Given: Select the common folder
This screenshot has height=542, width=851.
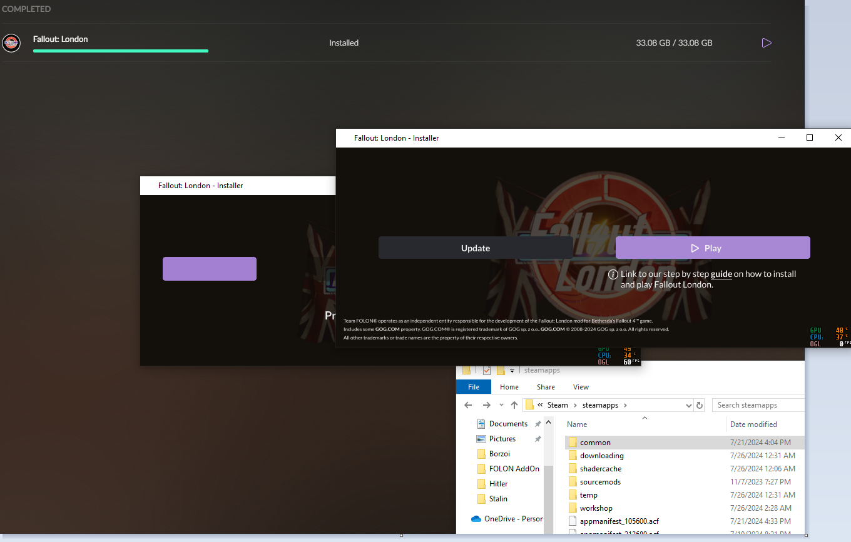Looking at the screenshot, I should [x=595, y=443].
